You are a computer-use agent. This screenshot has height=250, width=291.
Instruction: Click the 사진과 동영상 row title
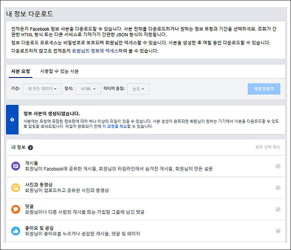coord(39,185)
